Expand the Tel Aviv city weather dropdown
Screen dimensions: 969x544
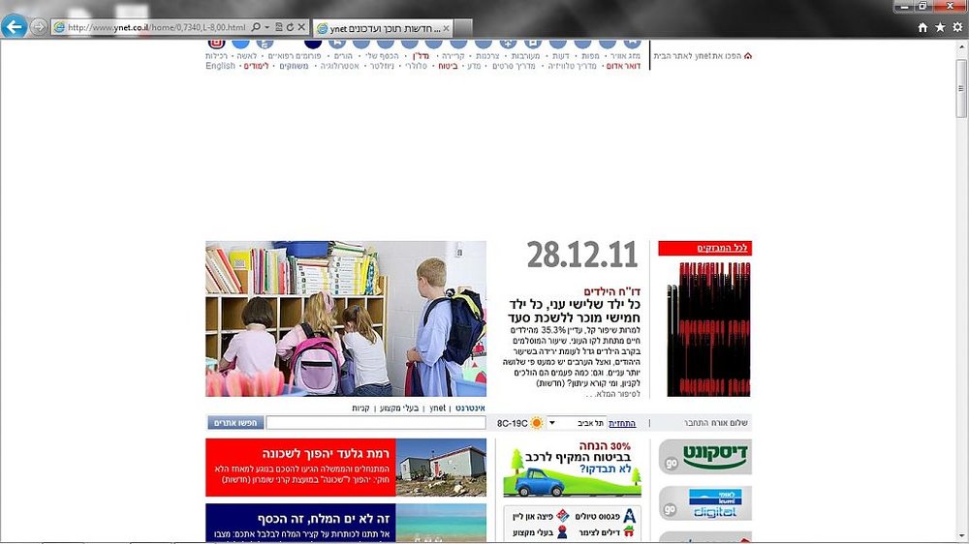(552, 423)
